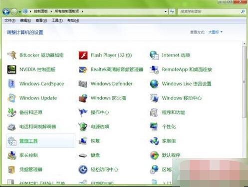The height and width of the screenshot is (187, 248).
Task: Open the 个性化 icon
Action: coord(154,126)
